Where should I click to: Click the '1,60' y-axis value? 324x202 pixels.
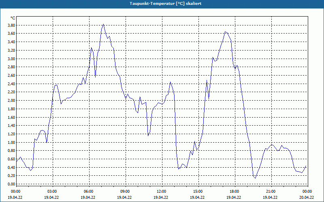(x=12, y=117)
